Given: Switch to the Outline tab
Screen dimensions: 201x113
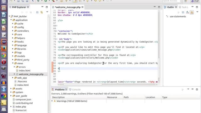Looking at the screenshot, I should [170, 7].
